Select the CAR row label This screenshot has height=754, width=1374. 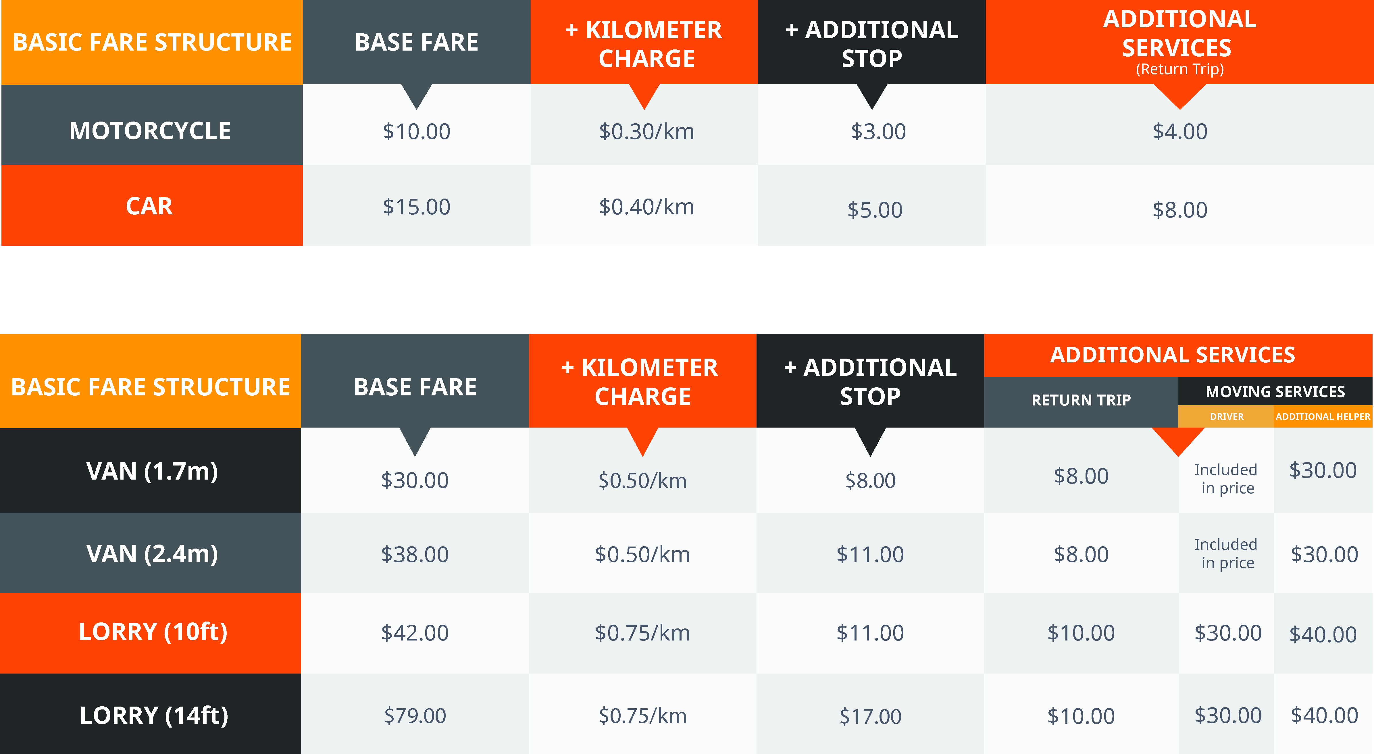[149, 206]
